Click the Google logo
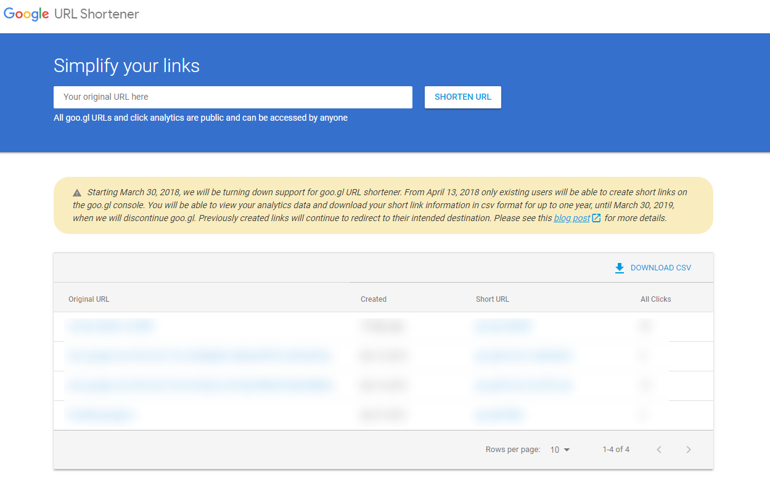Image resolution: width=770 pixels, height=481 pixels. (25, 14)
